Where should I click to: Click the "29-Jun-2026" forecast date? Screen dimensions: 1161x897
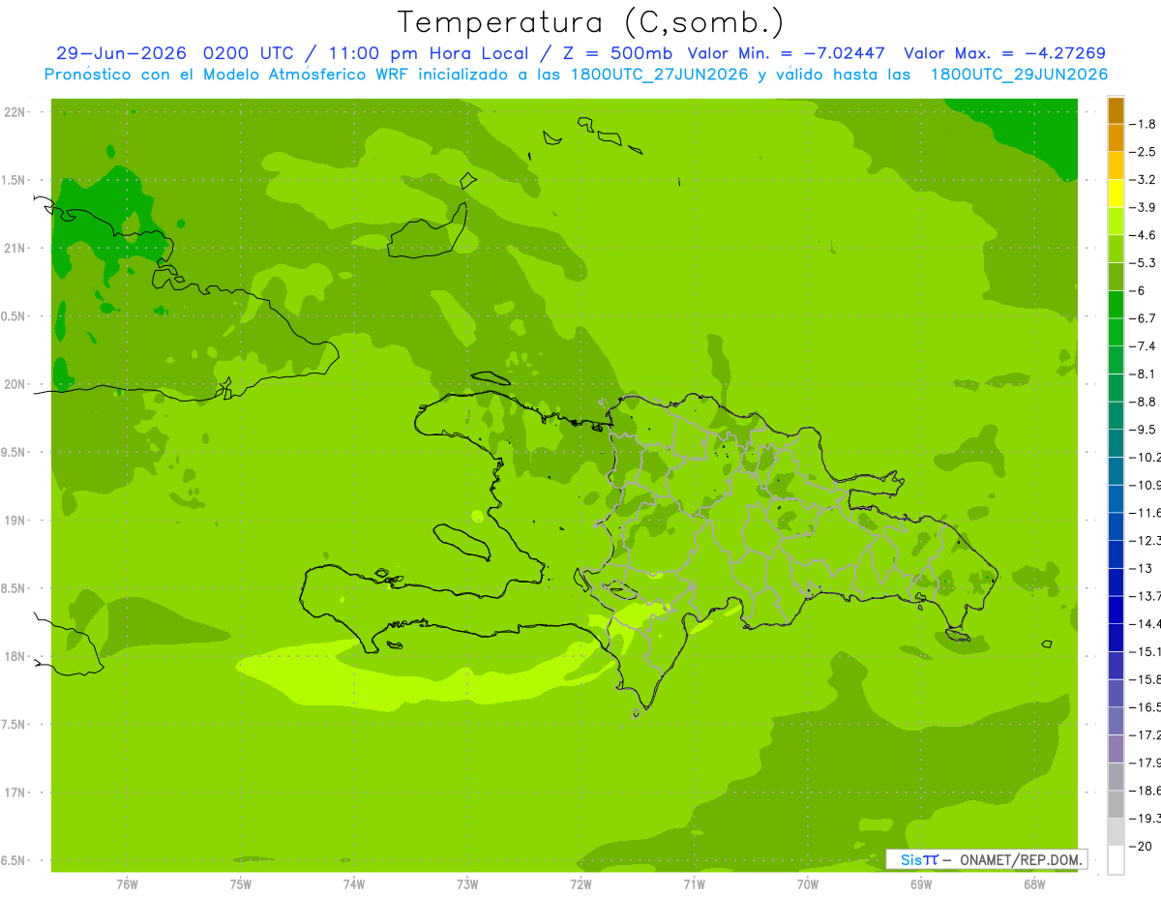pos(121,53)
